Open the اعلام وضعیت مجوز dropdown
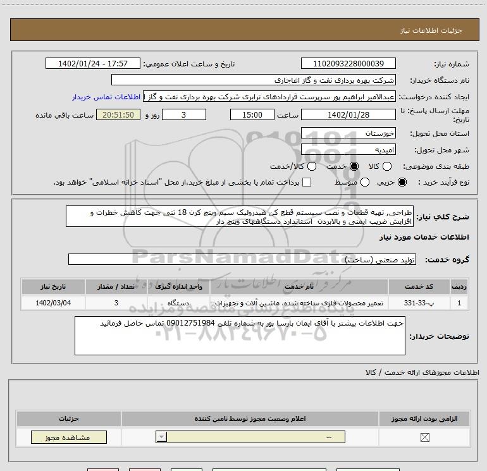 click(250, 437)
